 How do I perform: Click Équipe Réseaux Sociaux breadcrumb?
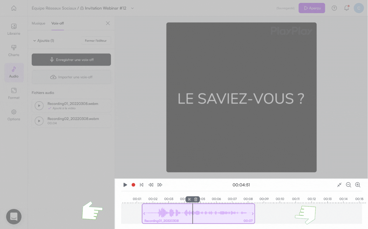coord(54,8)
